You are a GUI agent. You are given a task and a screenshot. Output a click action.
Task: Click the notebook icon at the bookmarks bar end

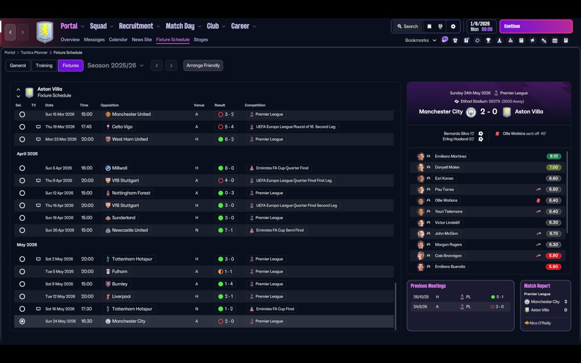(566, 40)
